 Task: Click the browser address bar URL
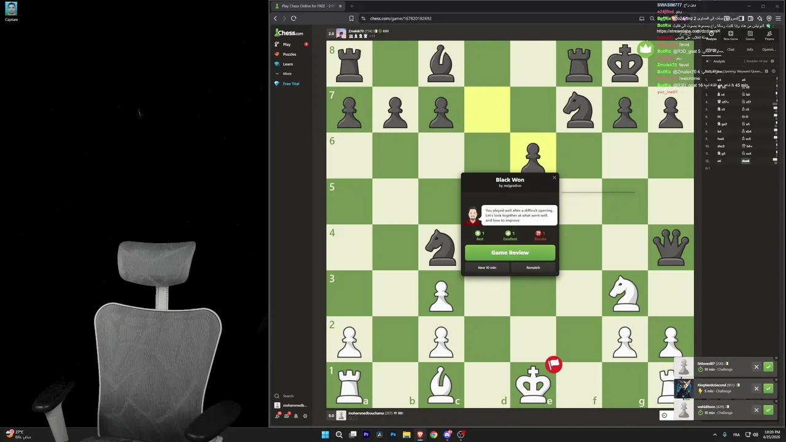pyautogui.click(x=400, y=18)
